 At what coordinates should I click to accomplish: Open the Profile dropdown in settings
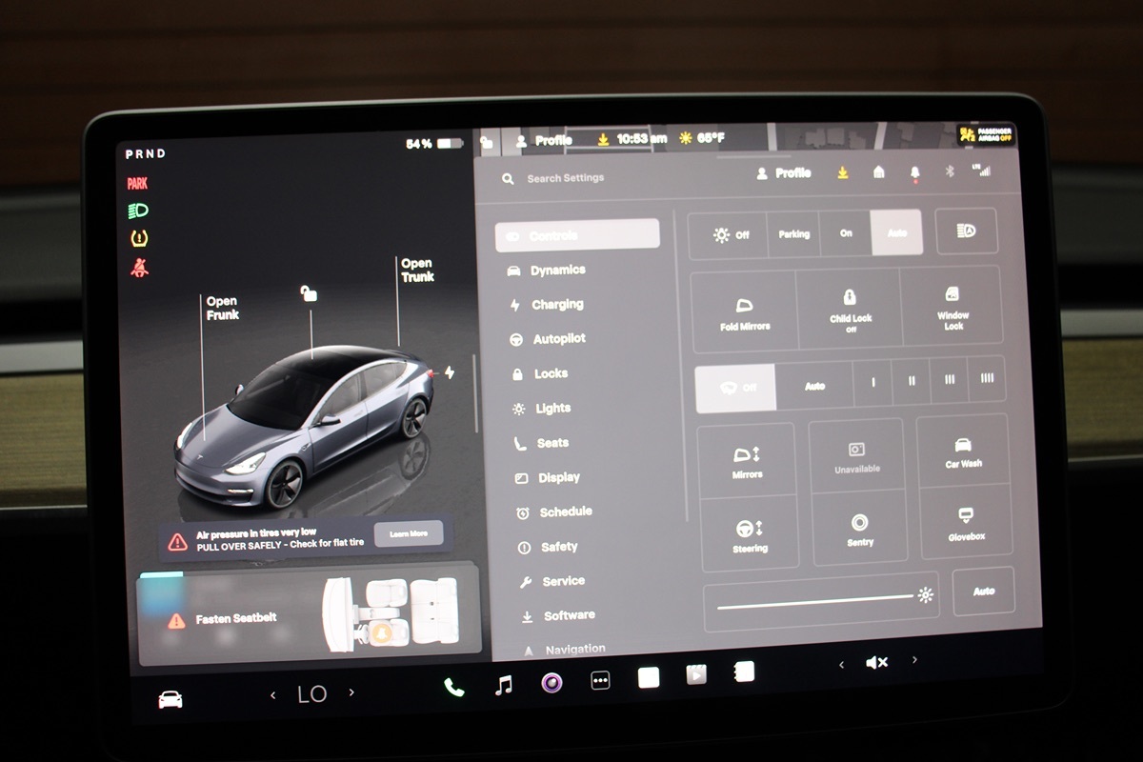[x=783, y=173]
